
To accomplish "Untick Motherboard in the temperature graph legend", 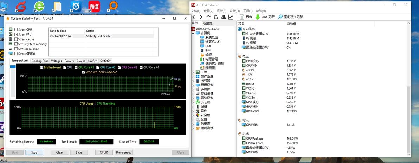I will coord(42,67).
